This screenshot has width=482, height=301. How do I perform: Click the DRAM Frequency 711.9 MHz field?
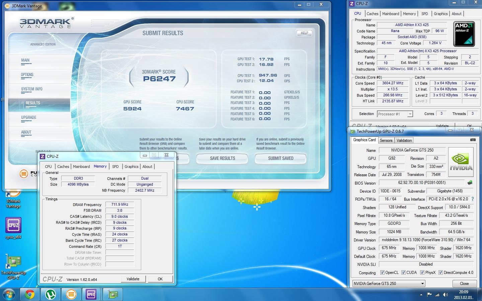pyautogui.click(x=119, y=205)
